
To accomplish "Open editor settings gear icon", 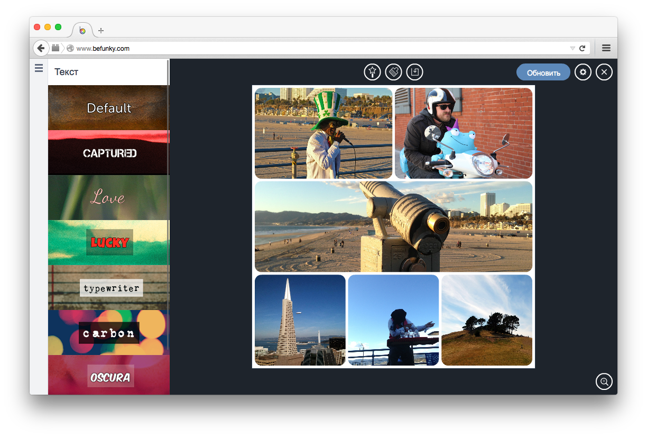I will 583,72.
